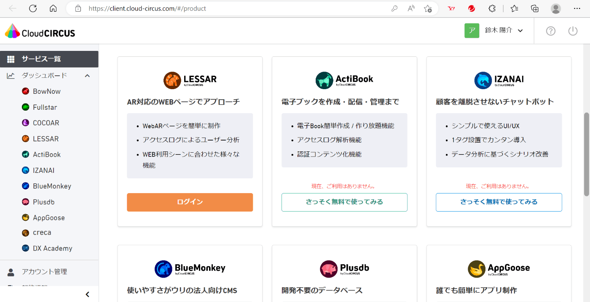Click AR対応のWEBページでアプローチ heading
This screenshot has width=590, height=302.
click(x=183, y=102)
